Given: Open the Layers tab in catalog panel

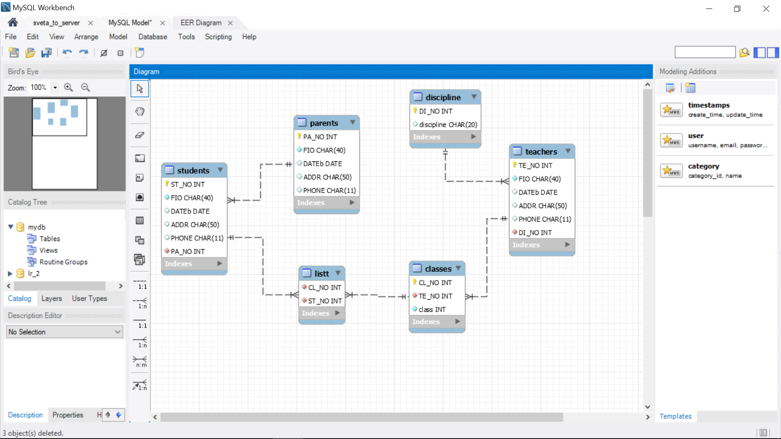Looking at the screenshot, I should pyautogui.click(x=52, y=298).
